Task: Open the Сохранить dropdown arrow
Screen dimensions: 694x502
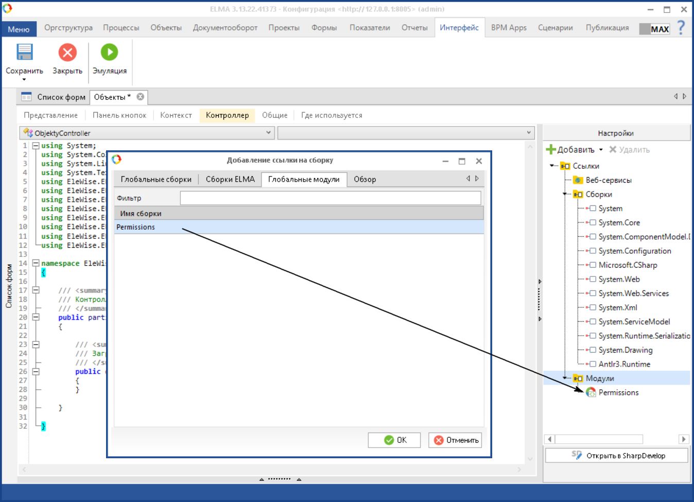Action: coord(24,79)
